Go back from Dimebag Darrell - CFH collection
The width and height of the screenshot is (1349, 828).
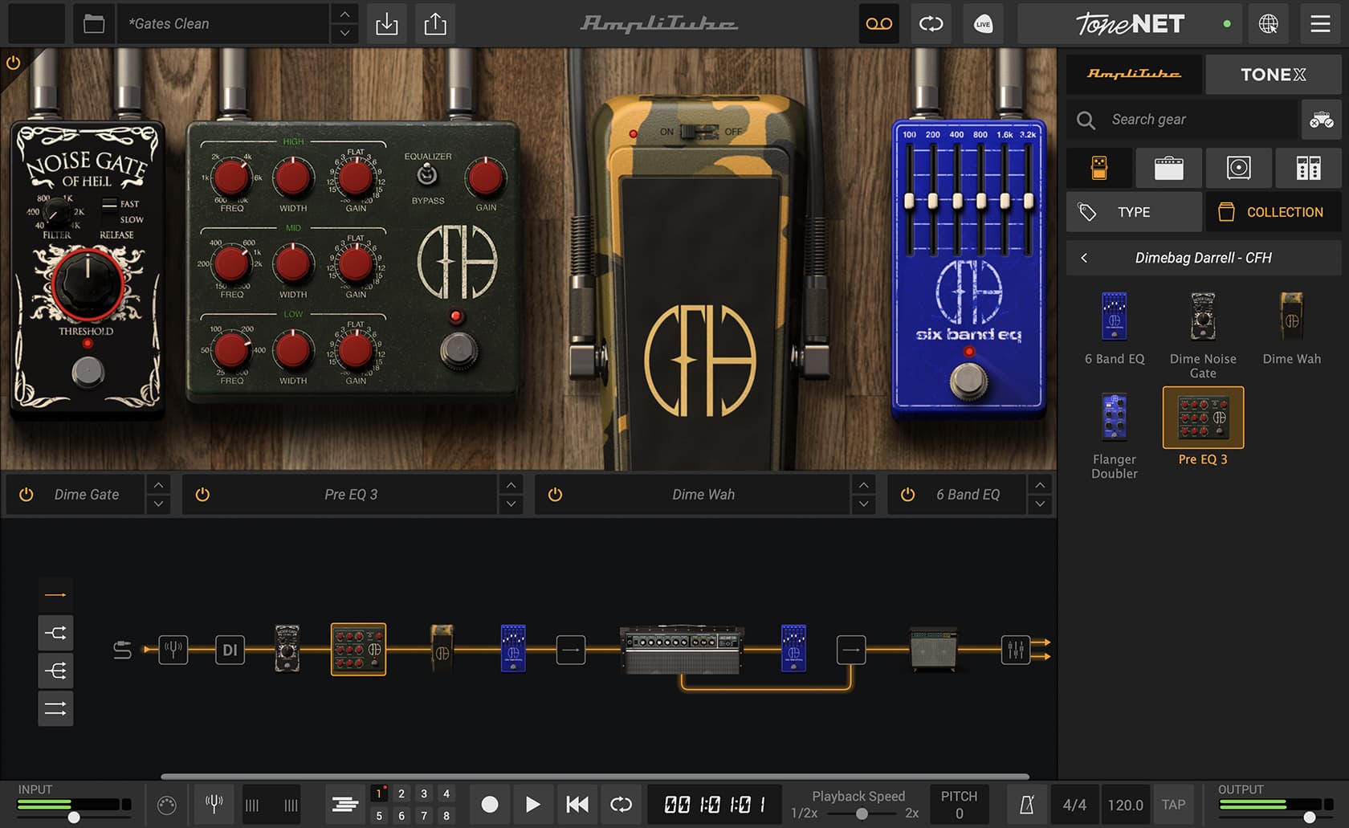1084,258
